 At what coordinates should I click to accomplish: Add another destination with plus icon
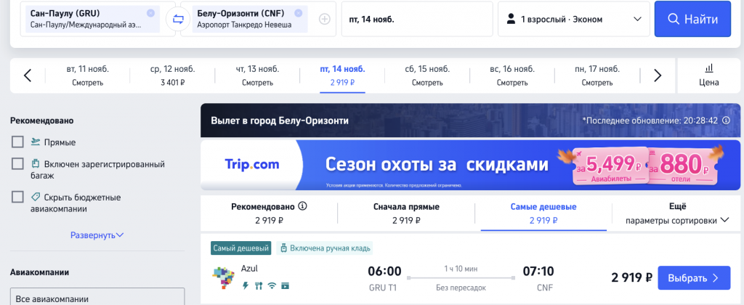tap(325, 20)
